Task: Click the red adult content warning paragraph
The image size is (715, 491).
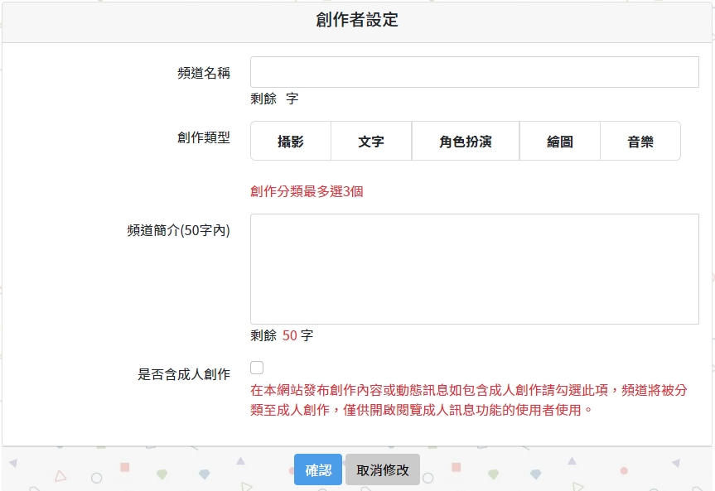Action: pos(468,399)
